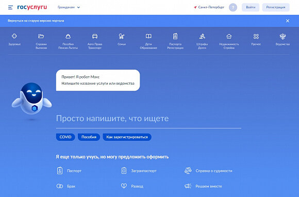Viewport: 299px width, 197px height.
Task: Open the Авто Права Транспорт car icon
Action: [x=95, y=36]
